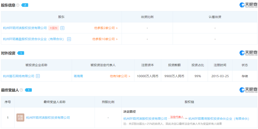Click 出资比例 column header
Screen dimensions: 258x129
[x=147, y=17]
